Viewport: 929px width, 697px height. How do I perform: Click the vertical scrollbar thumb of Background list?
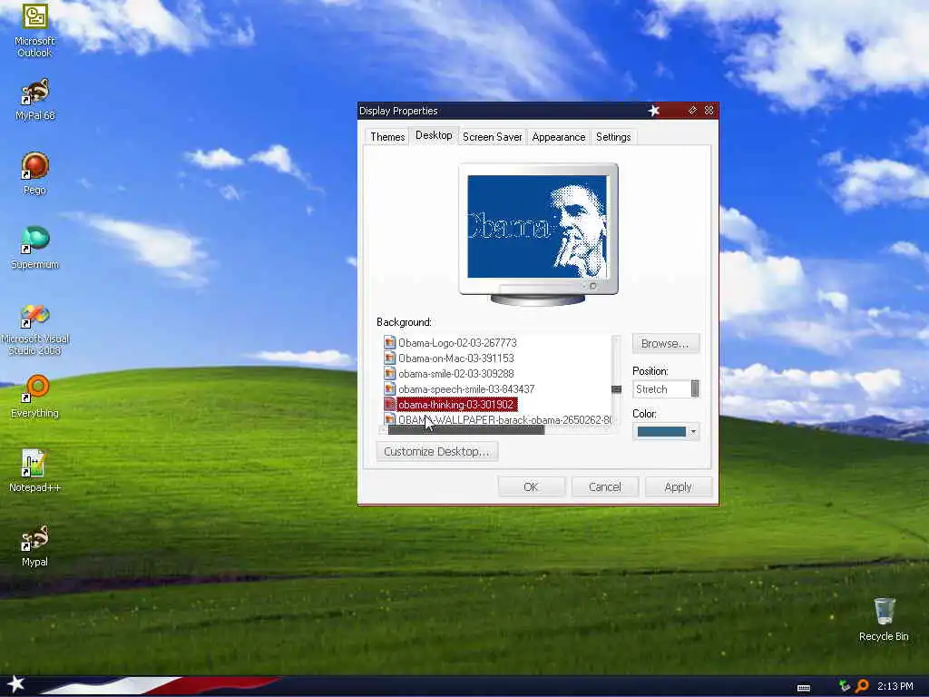616,389
